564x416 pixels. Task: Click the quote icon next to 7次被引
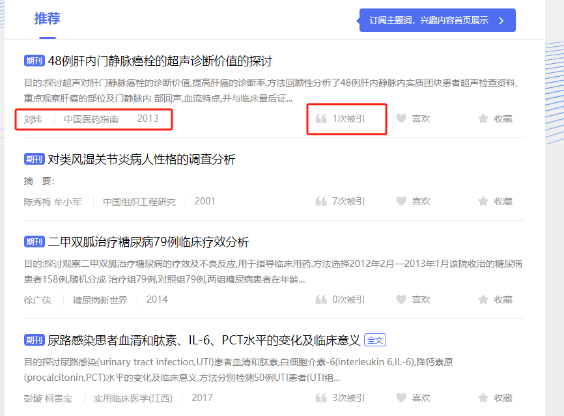coord(321,201)
